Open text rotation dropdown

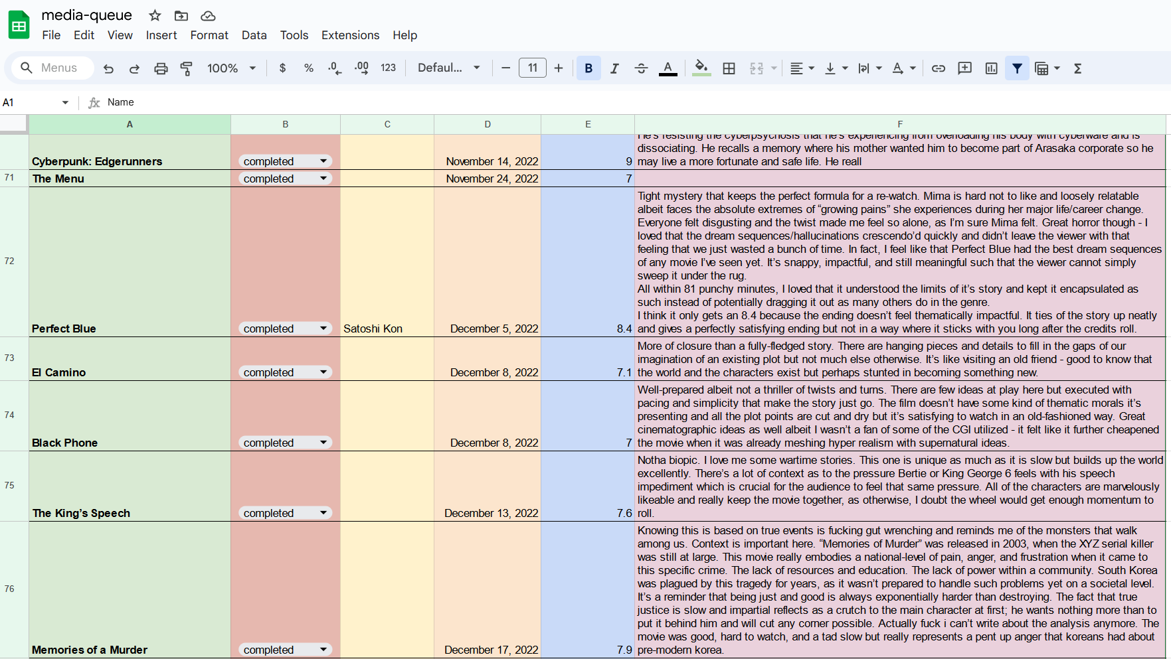coord(904,68)
